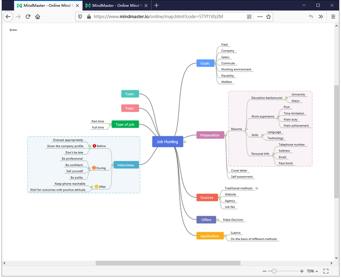Screen dimensions: 341x278
Task: Bookmark this page with the star icon
Action: click(x=268, y=16)
